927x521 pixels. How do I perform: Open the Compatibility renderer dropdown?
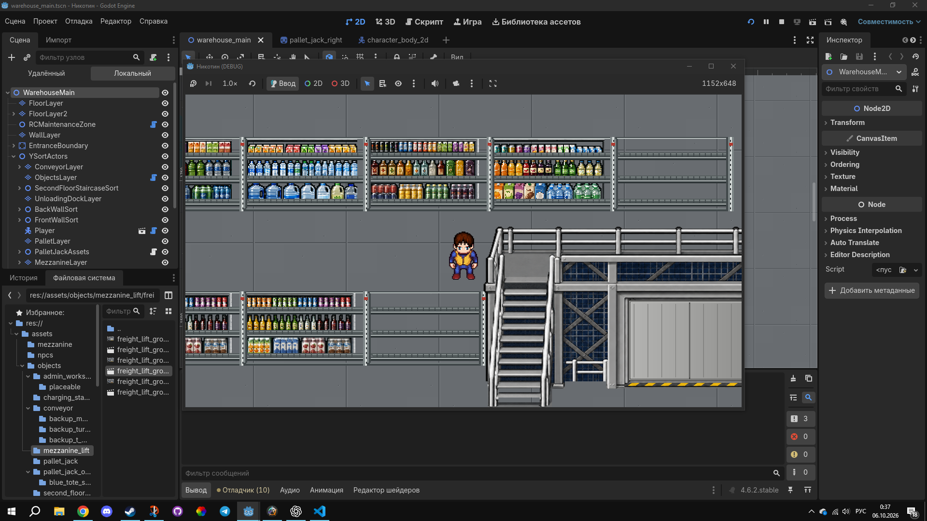coord(889,22)
